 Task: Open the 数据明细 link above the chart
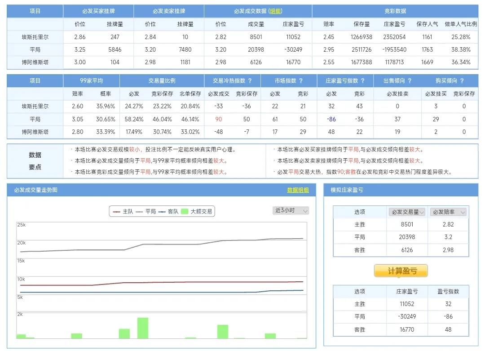(299, 191)
